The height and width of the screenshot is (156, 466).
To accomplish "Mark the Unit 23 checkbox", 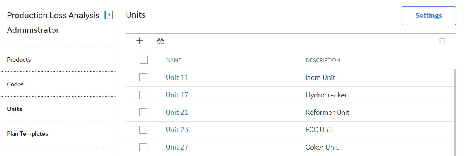I will click(144, 130).
